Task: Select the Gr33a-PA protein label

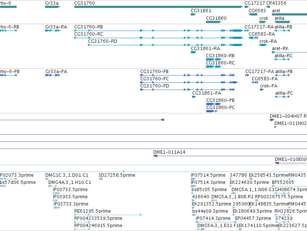Action: [56, 72]
